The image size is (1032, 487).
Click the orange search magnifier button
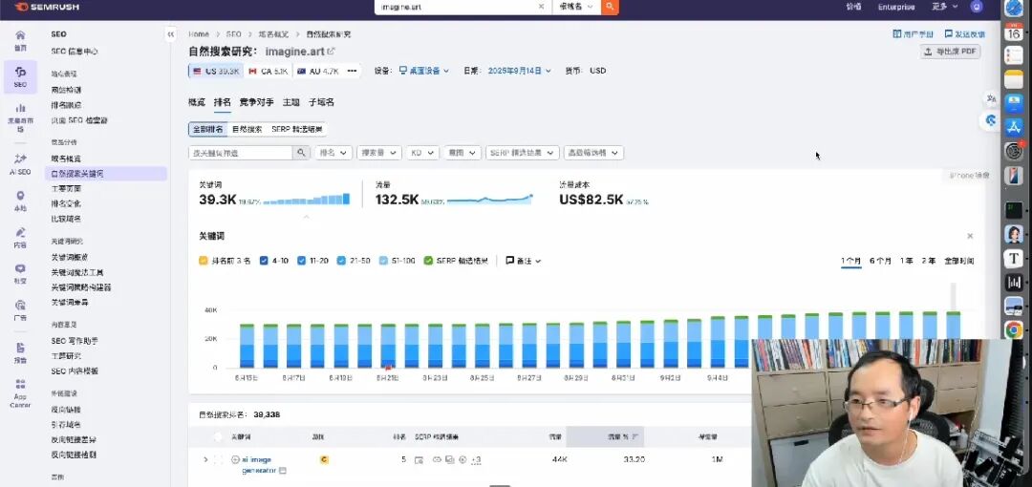pos(610,7)
